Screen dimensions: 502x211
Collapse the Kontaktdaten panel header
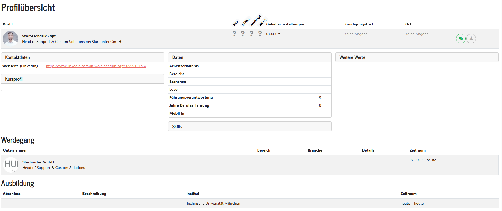coord(83,57)
